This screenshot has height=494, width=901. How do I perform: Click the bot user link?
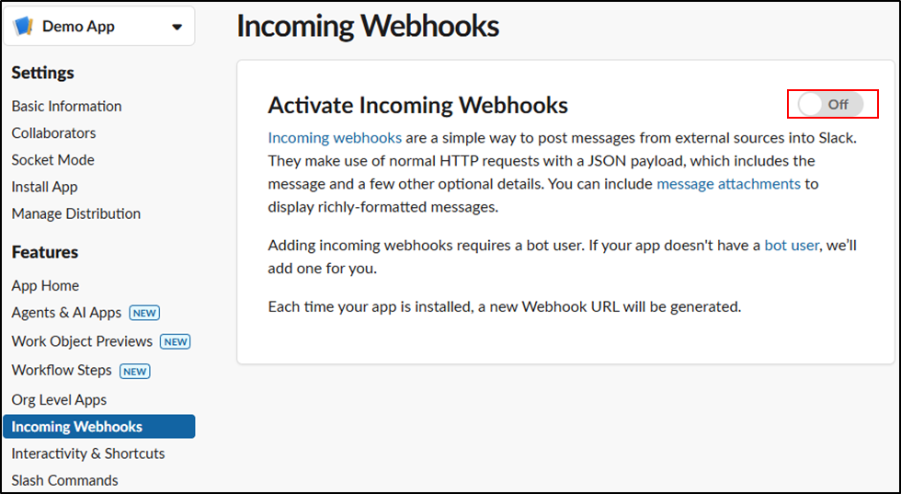pyautogui.click(x=791, y=246)
